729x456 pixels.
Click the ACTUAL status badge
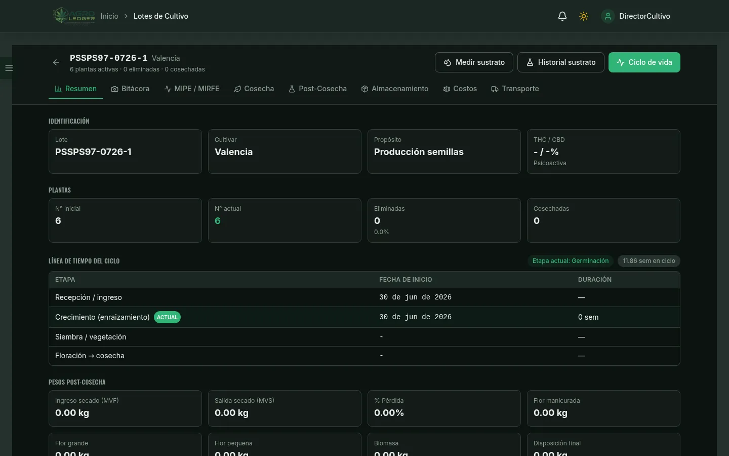(x=167, y=317)
